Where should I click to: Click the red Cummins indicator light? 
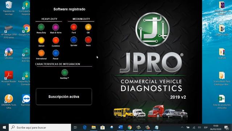pyautogui.click(x=56, y=40)
